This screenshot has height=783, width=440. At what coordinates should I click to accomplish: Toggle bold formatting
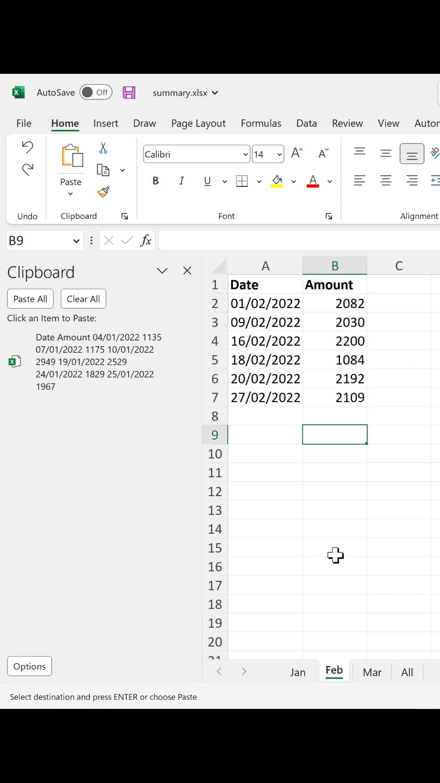155,181
